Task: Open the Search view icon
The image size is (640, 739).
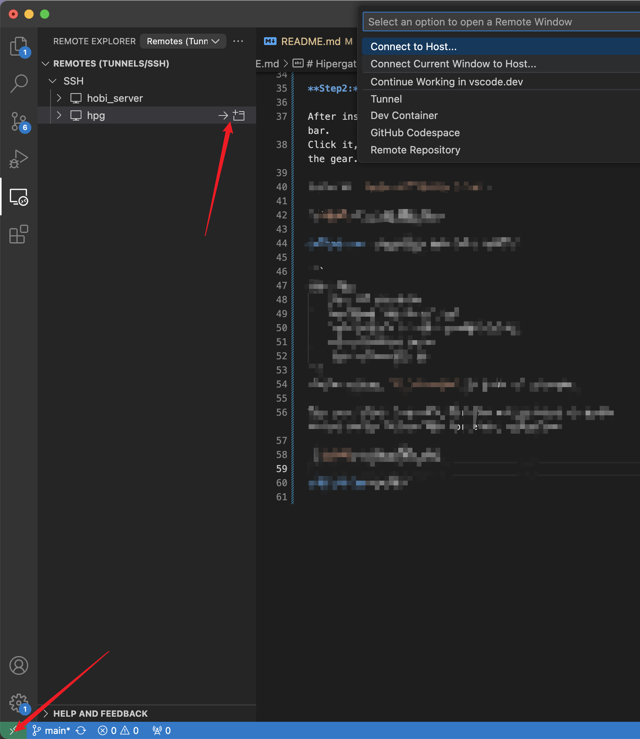Action: (19, 83)
